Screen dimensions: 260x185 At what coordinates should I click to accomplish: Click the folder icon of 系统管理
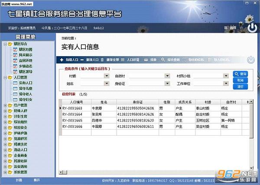10,172
